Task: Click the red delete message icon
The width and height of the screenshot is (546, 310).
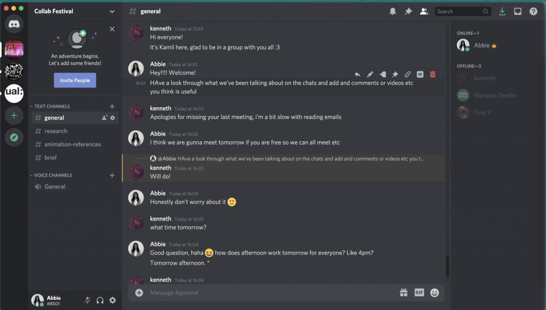Action: pos(432,74)
